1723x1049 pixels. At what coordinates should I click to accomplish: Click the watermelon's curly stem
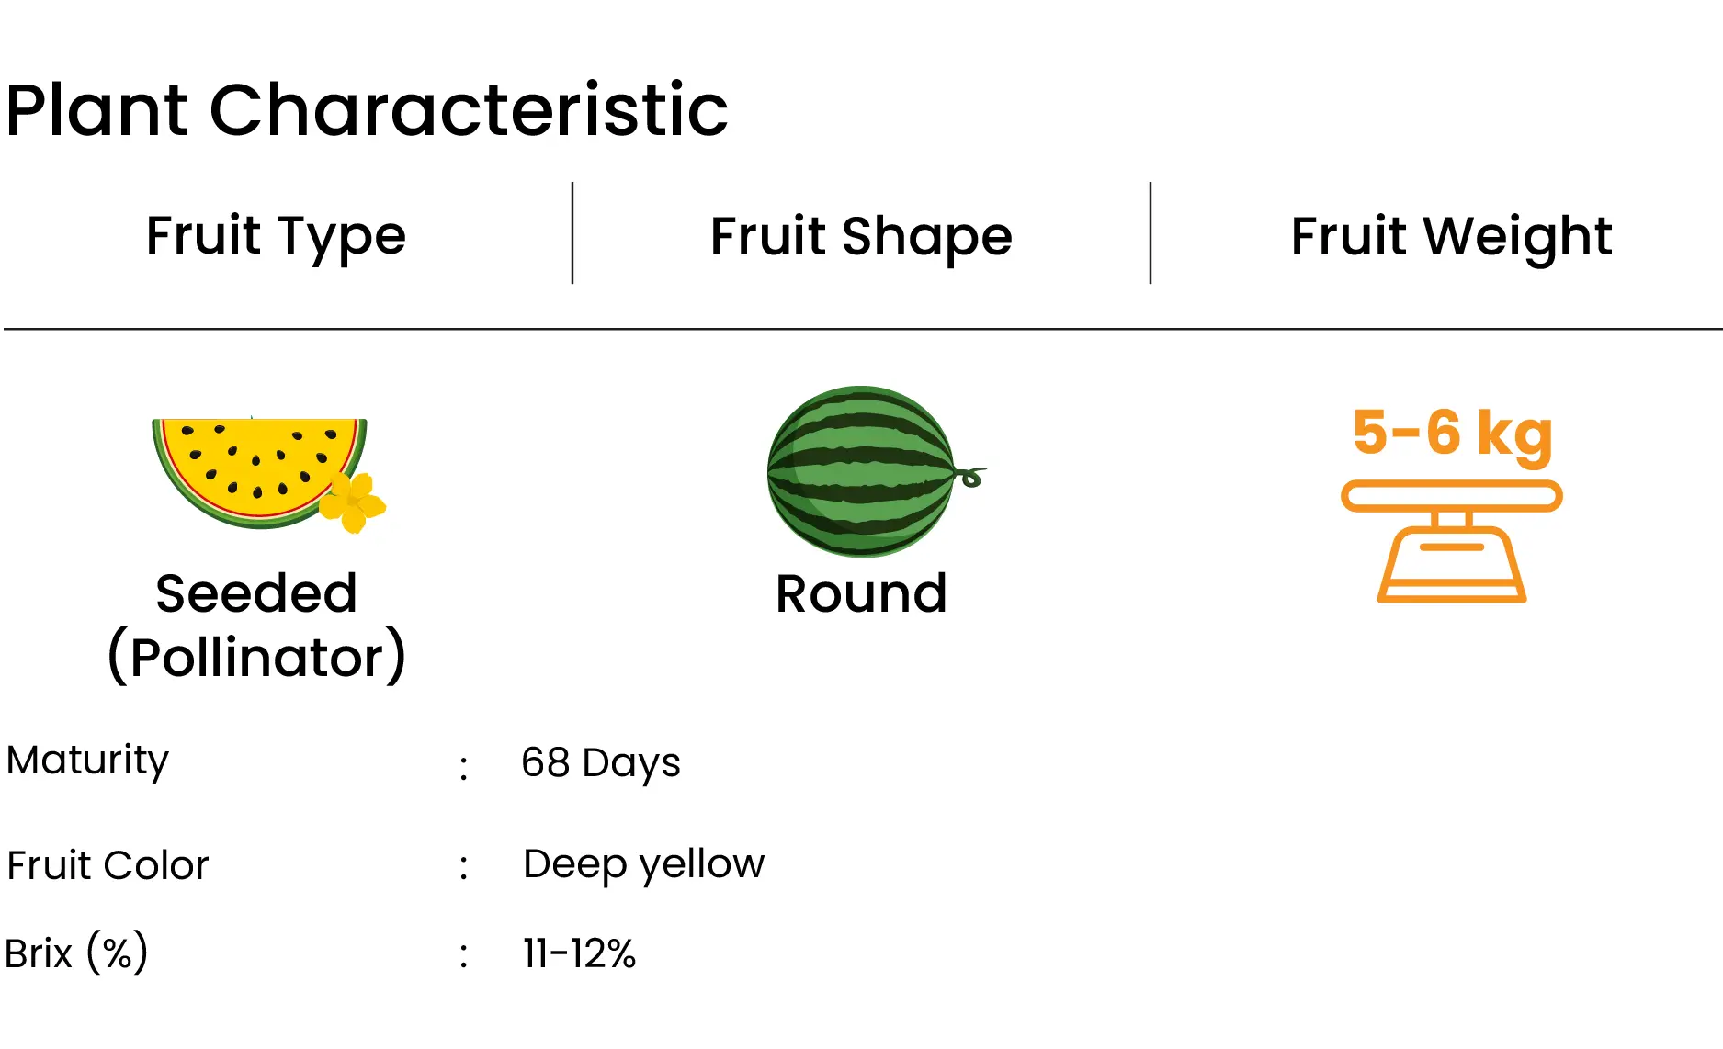970,476
